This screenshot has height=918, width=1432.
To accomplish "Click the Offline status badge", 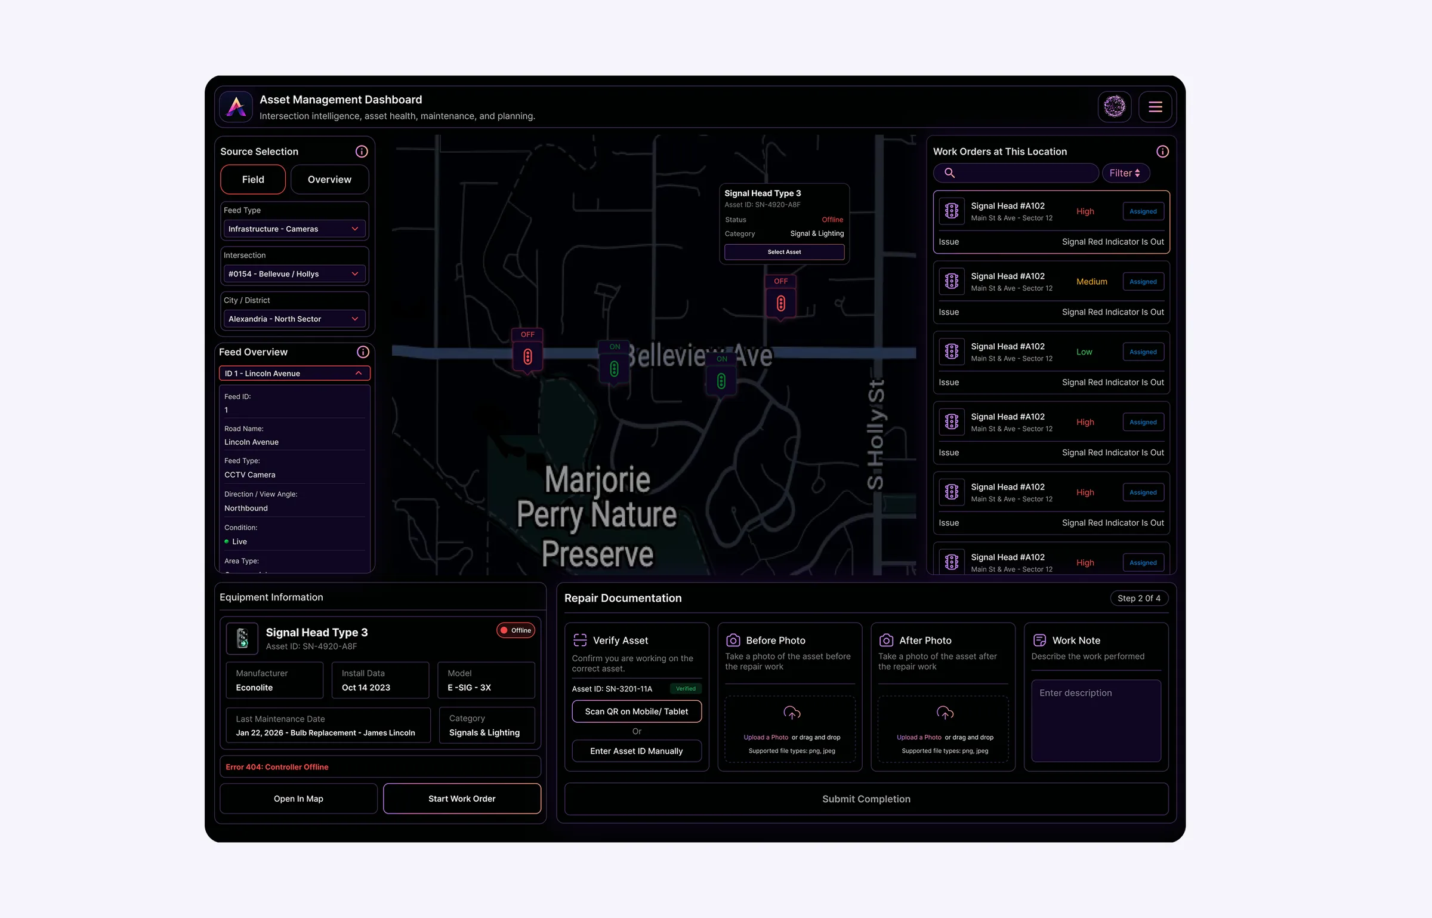I will pos(516,630).
